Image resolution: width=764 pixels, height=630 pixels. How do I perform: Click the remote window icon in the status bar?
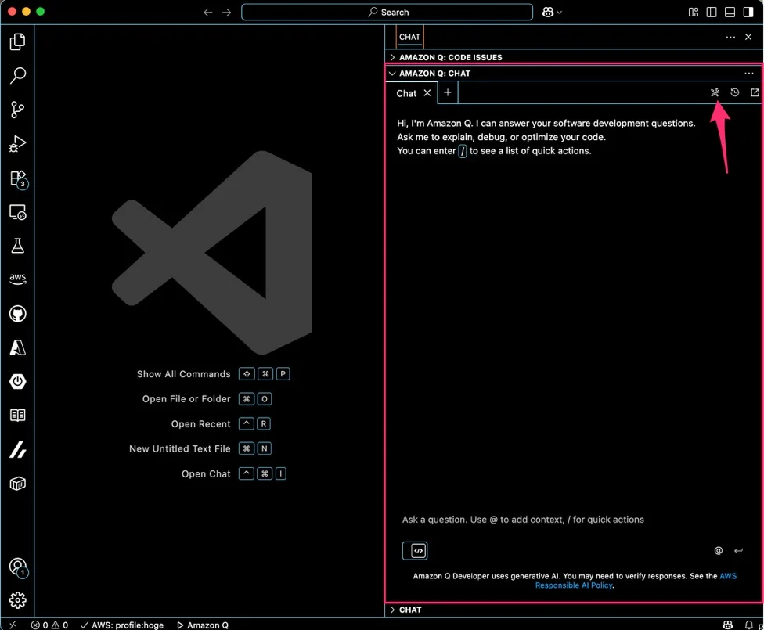(x=13, y=625)
